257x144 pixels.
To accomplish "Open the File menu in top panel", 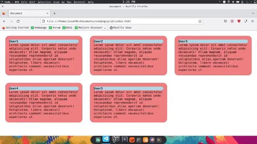I will tap(24, 2).
